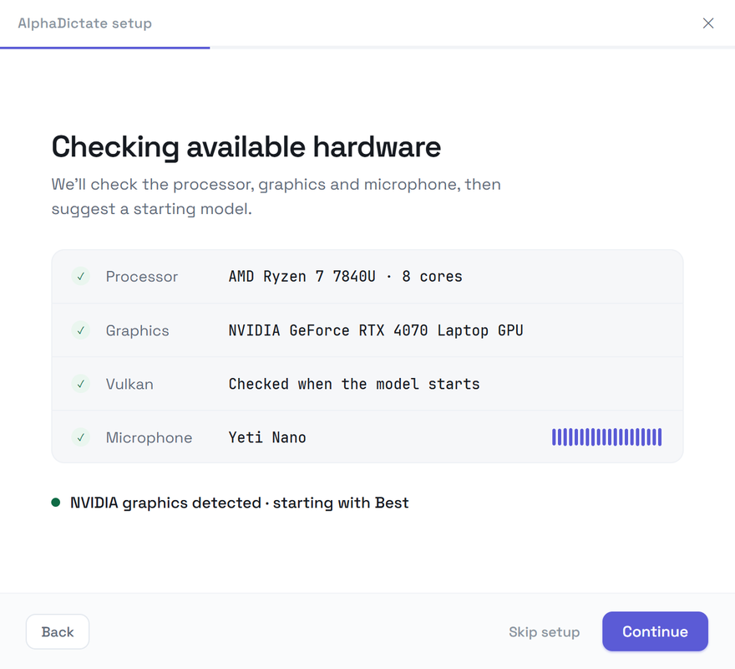Click "NVIDIA graphics detected · starting with Best" message
Screen dimensions: 735x669
[239, 503]
